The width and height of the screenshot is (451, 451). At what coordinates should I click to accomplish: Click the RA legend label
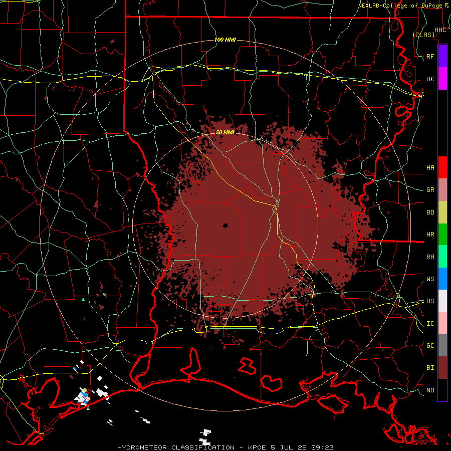[x=430, y=257]
